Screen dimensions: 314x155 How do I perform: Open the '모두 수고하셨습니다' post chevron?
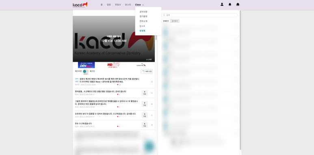(152, 125)
